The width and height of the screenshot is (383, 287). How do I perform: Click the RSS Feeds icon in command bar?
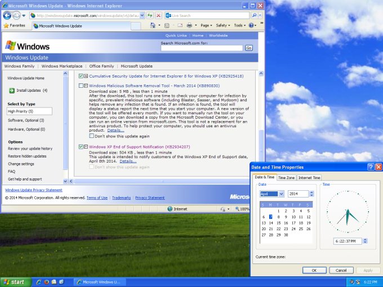[167, 25]
